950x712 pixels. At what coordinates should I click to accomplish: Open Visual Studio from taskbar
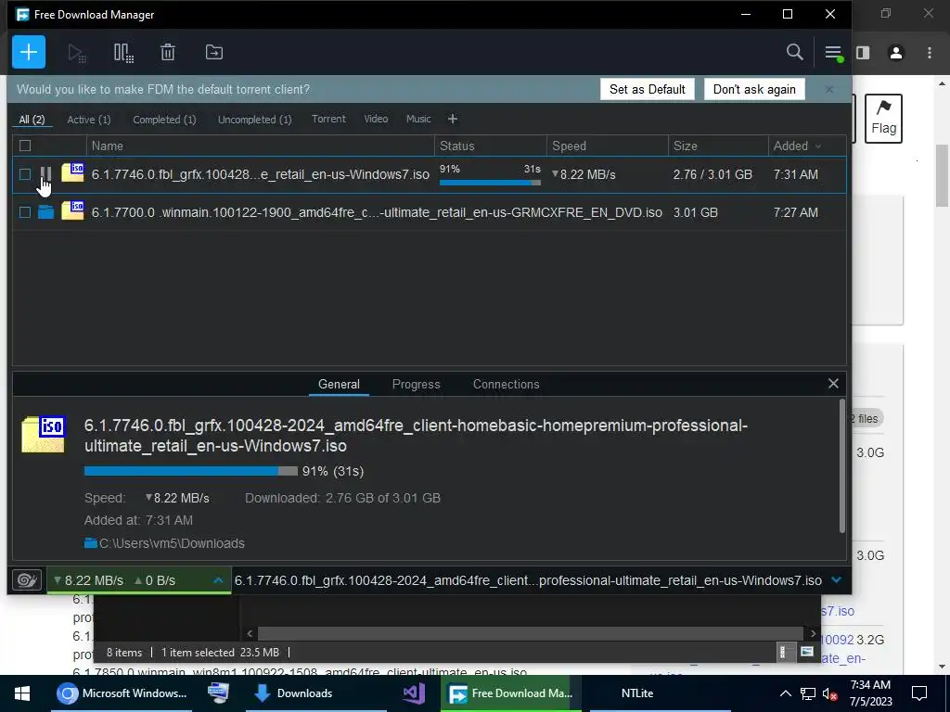[x=414, y=693]
